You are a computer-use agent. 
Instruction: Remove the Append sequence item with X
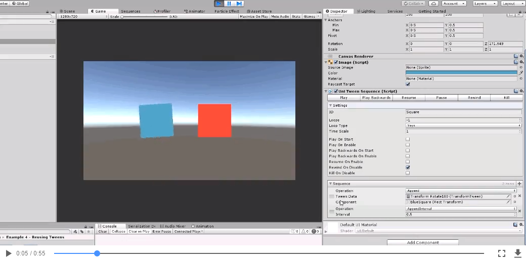tap(519, 196)
